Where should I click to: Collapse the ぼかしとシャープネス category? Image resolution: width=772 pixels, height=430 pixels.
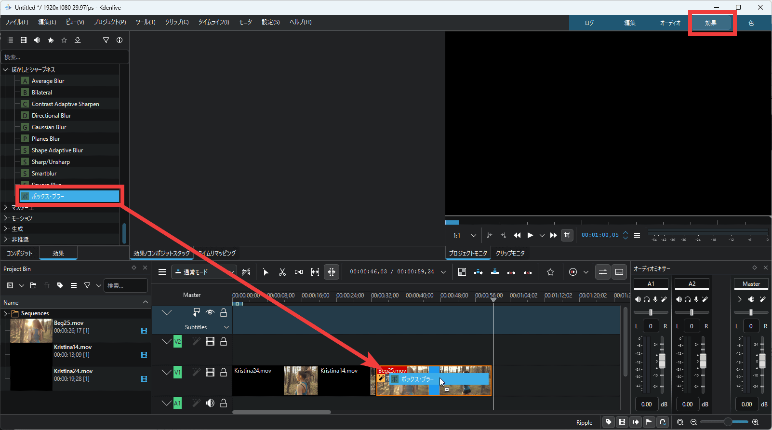tap(6, 70)
